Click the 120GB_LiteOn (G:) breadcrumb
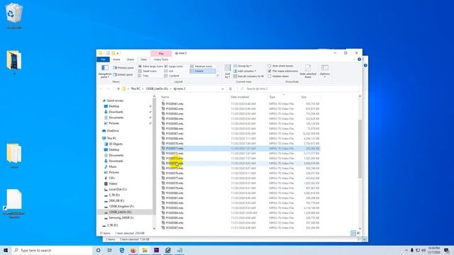The height and width of the screenshot is (255, 454). click(157, 89)
